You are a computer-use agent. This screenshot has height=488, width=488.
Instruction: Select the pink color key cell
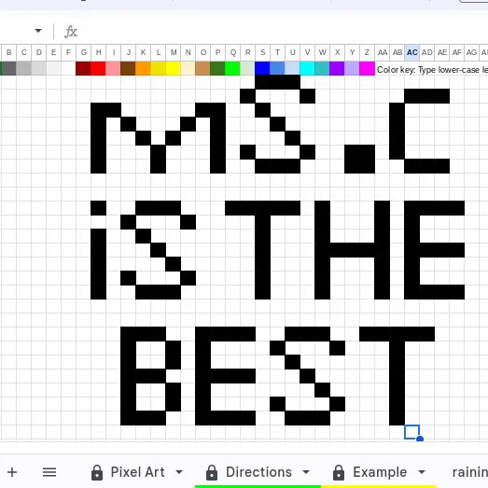click(113, 69)
